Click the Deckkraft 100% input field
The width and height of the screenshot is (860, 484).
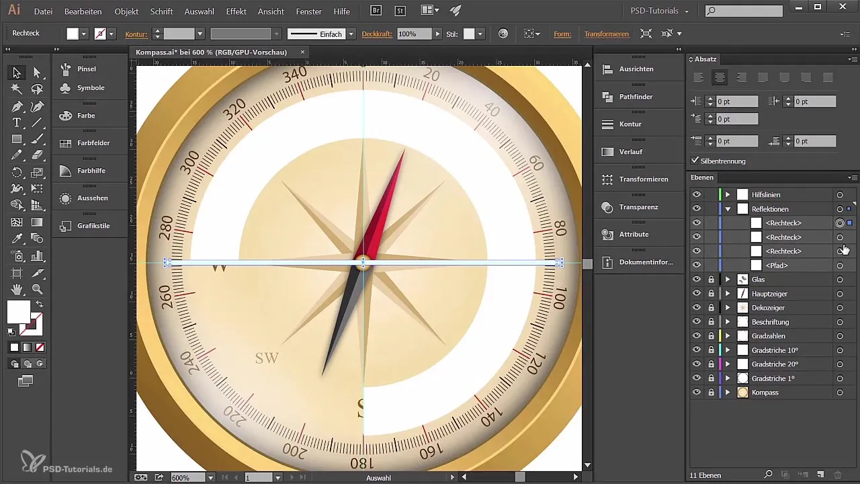[x=415, y=34]
